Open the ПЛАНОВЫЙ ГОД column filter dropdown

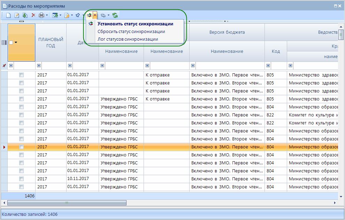pos(39,66)
